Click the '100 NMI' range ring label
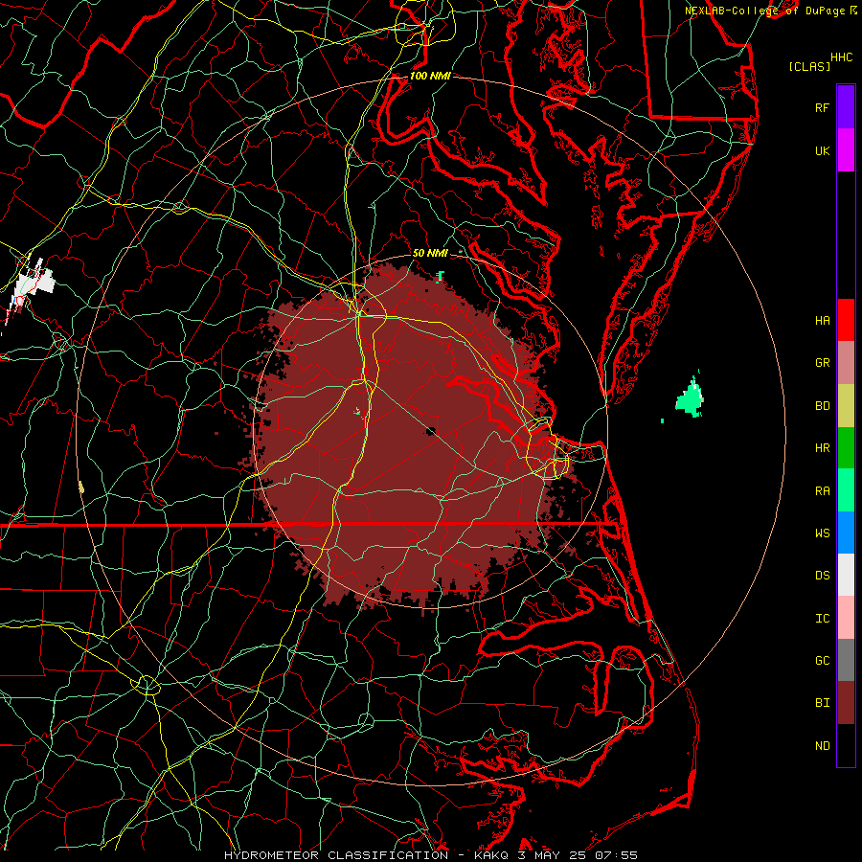 [430, 76]
